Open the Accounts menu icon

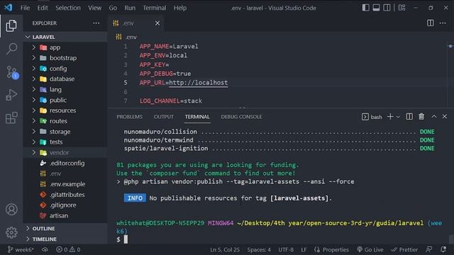point(11,210)
